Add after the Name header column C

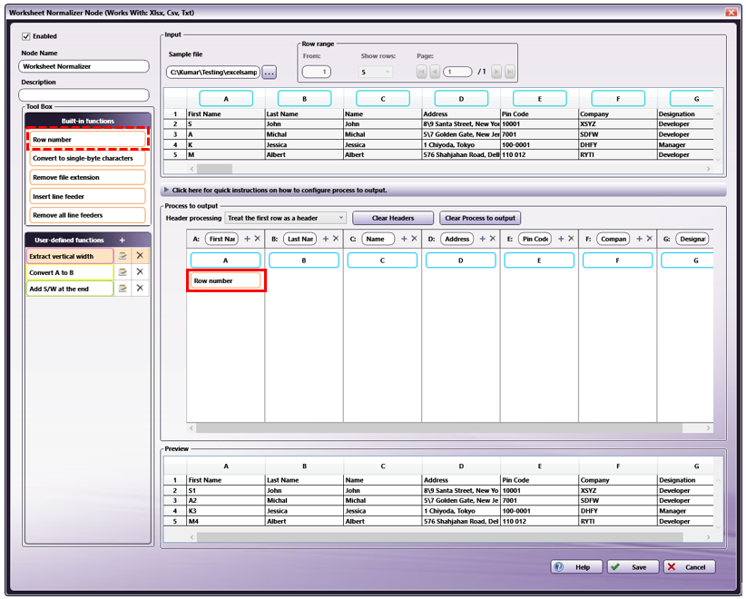(x=404, y=239)
